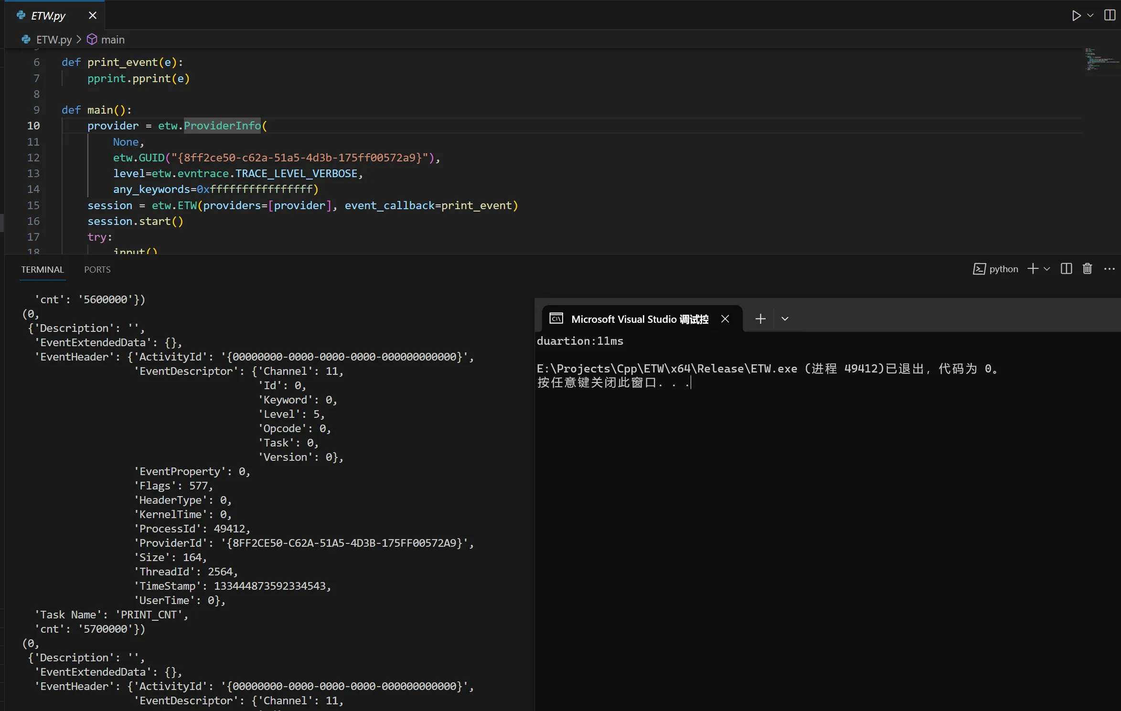The height and width of the screenshot is (711, 1121).
Task: Split the editor right
Action: [x=1110, y=15]
